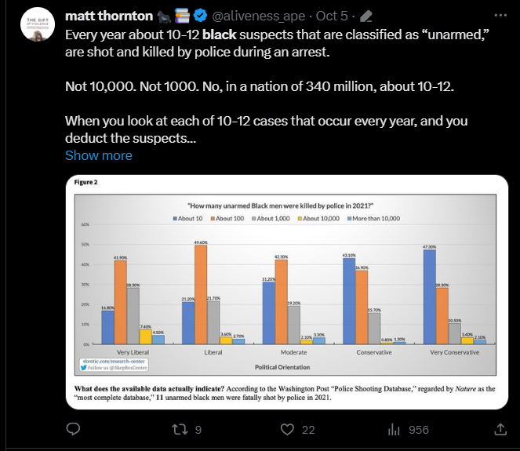Click the orange 'About 100' legend swatch
This screenshot has height=451, width=520.
(x=213, y=217)
